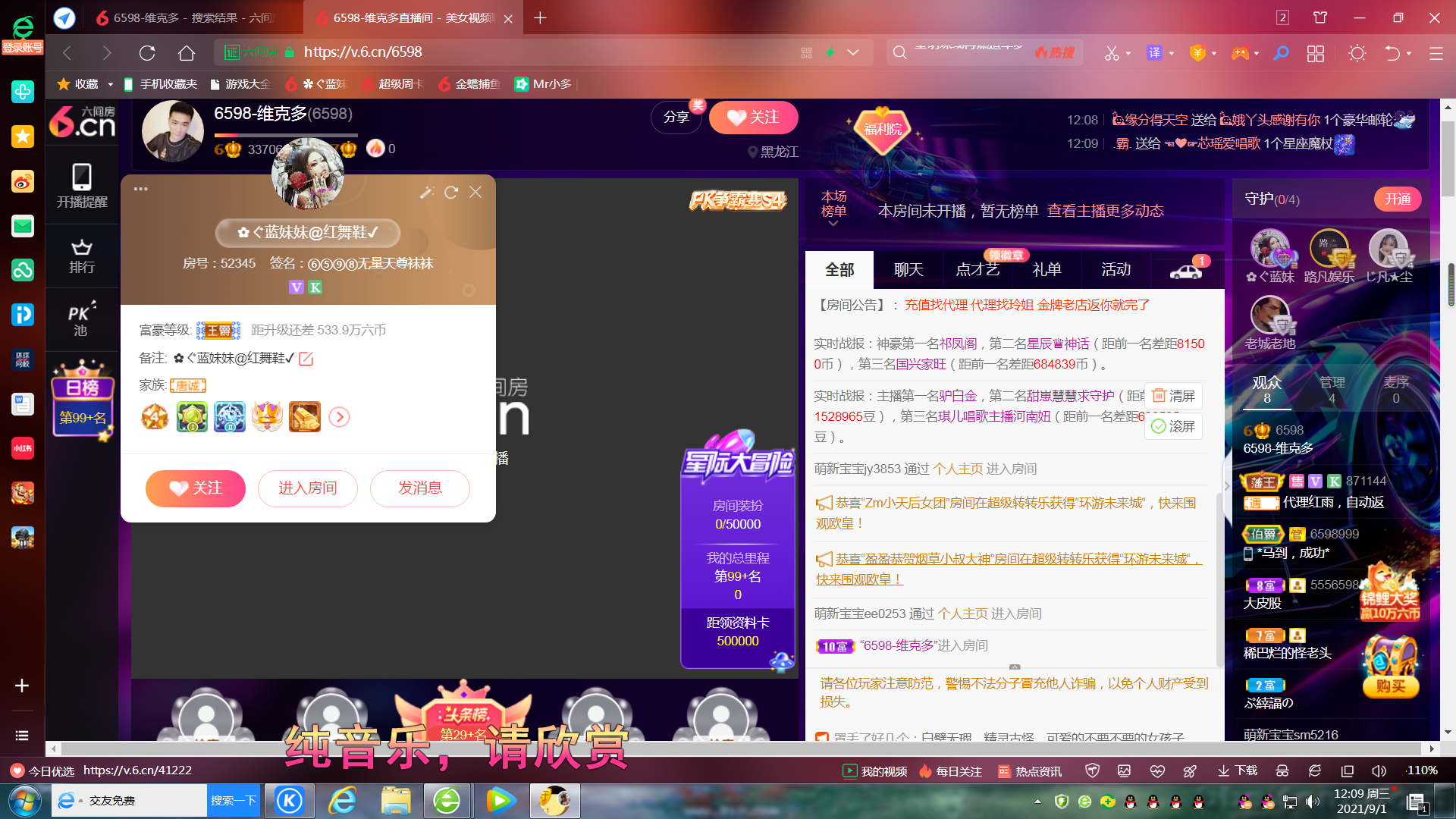Open the scissors tool dropdown arrow
Viewport: 1456px width, 819px height.
tap(1128, 53)
